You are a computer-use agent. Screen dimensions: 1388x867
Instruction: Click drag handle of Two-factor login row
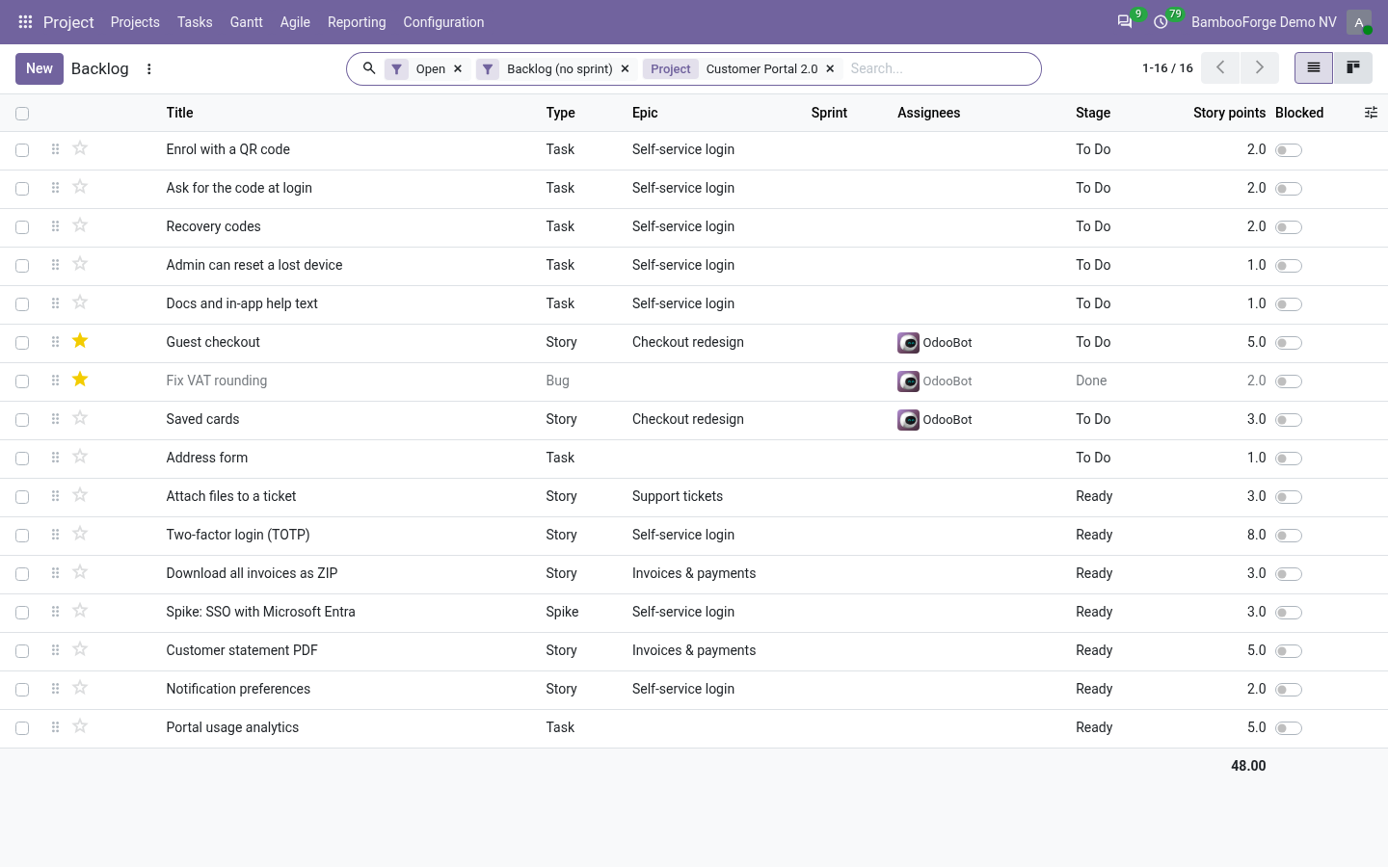point(55,535)
